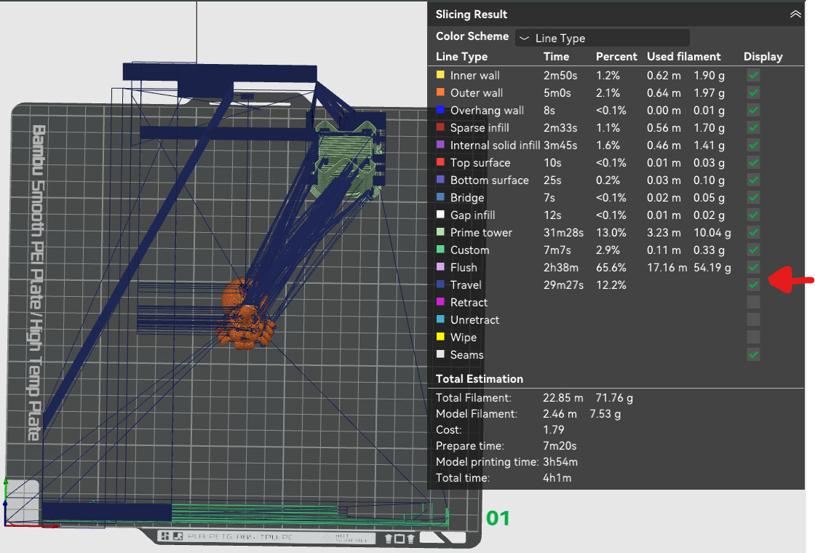
Task: Hide Prime tower lines
Action: pyautogui.click(x=754, y=232)
